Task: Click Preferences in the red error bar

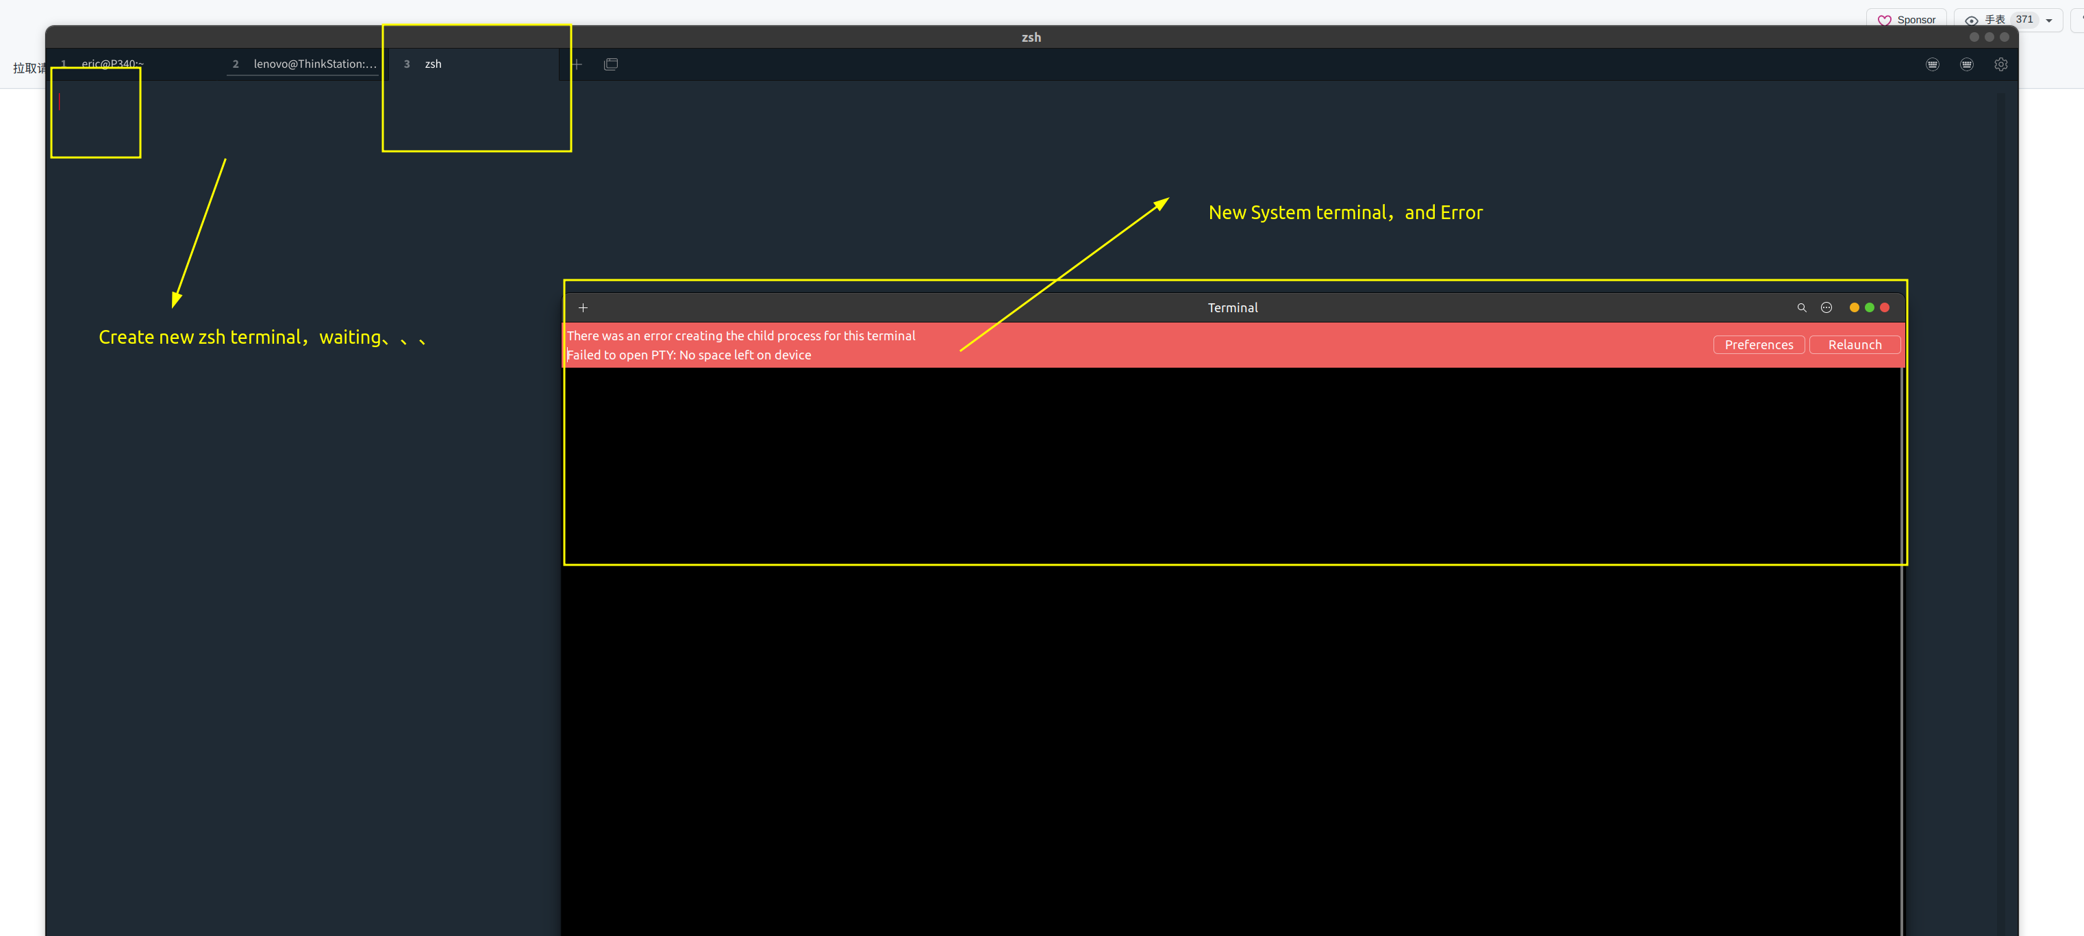Action: click(1759, 344)
